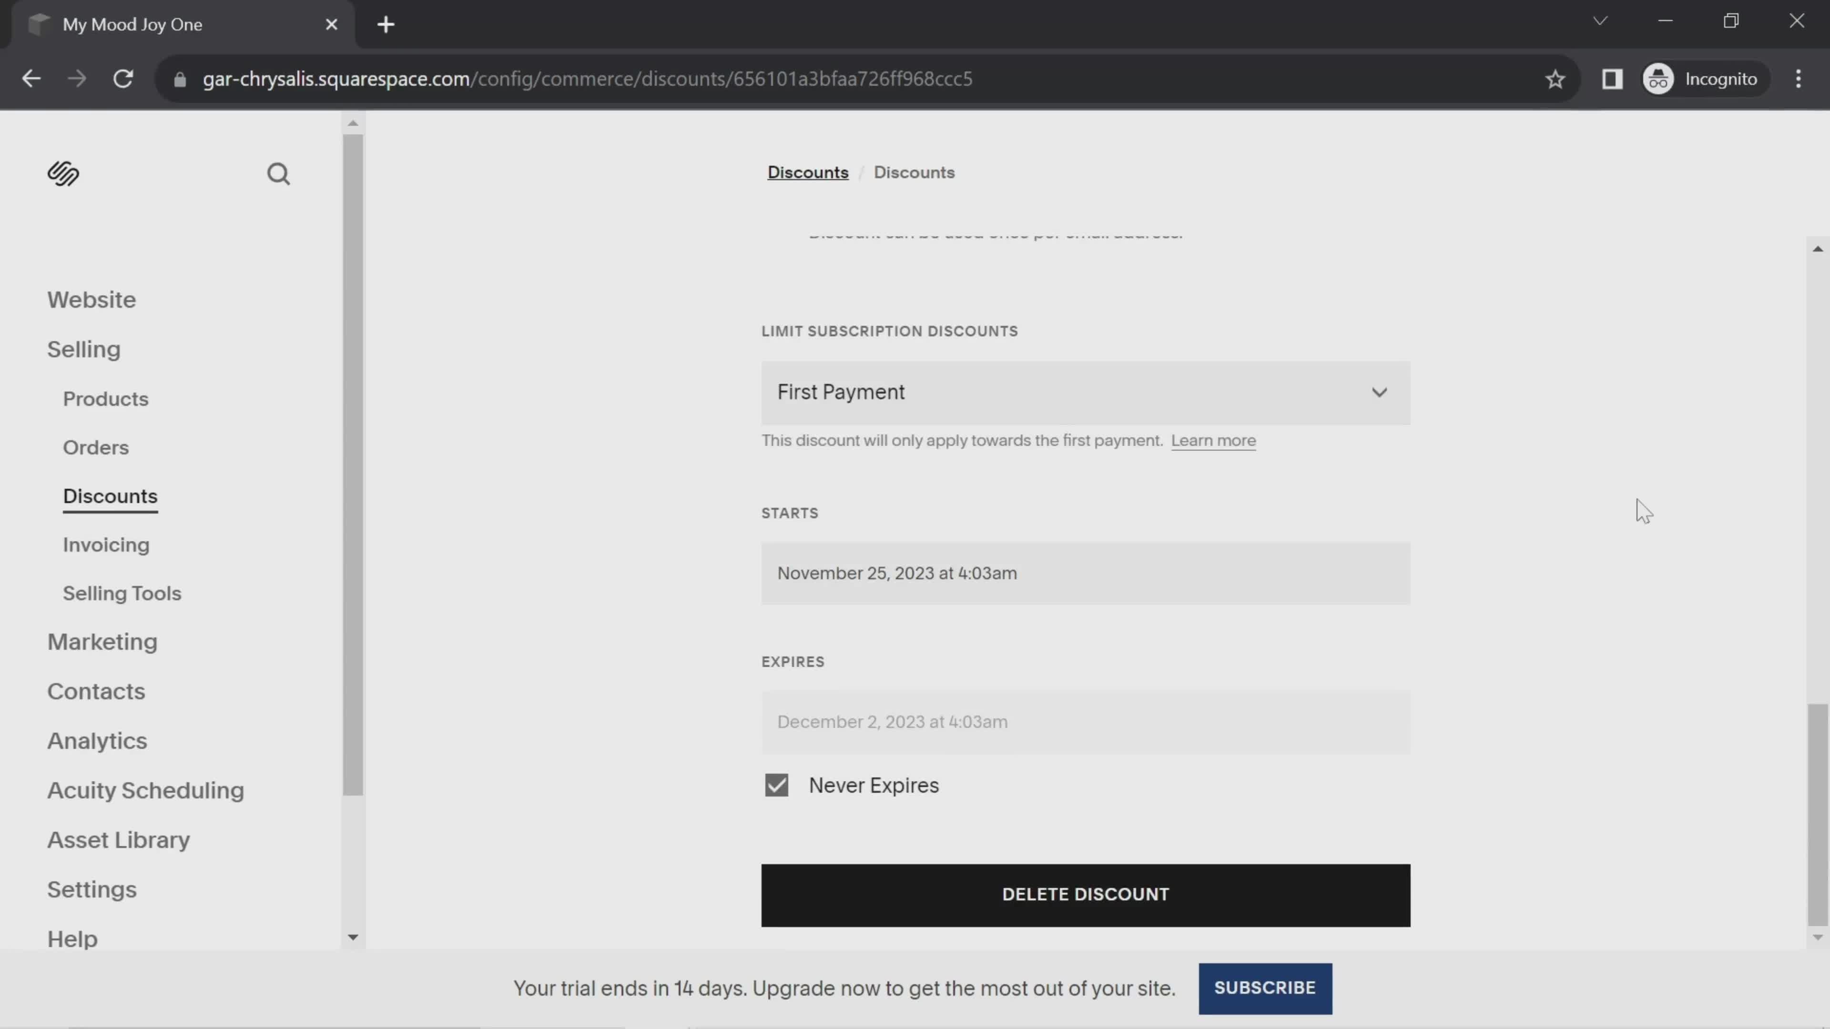1830x1029 pixels.
Task: Click the main panel scroll up arrow
Action: click(x=1817, y=249)
